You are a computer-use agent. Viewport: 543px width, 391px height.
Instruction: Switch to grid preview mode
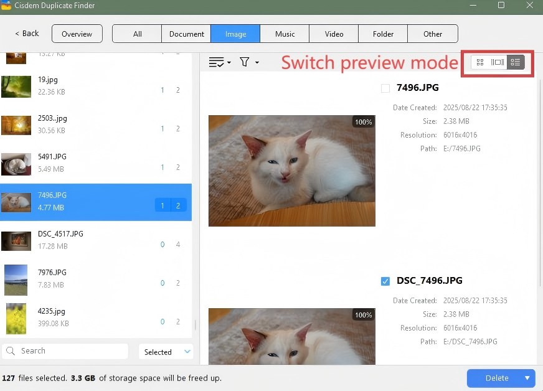479,62
